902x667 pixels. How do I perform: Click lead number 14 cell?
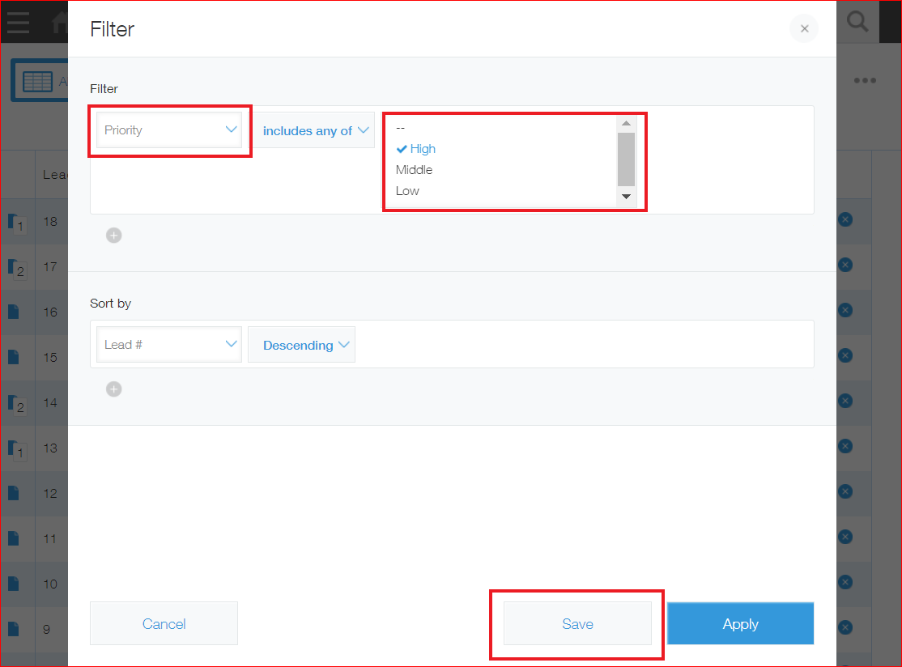click(x=51, y=402)
